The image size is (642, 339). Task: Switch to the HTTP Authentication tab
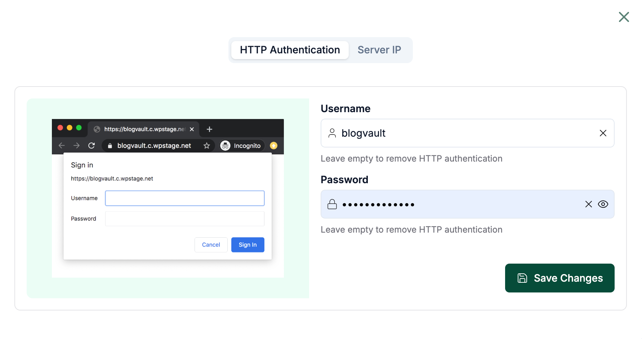(290, 50)
